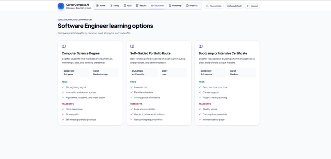Click the text Compare practical paths by duration
Screen dimensions: 331x159
coord(94,33)
